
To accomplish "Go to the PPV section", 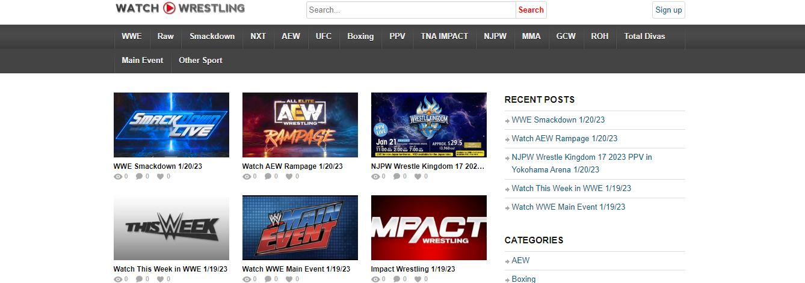I will pyautogui.click(x=397, y=36).
